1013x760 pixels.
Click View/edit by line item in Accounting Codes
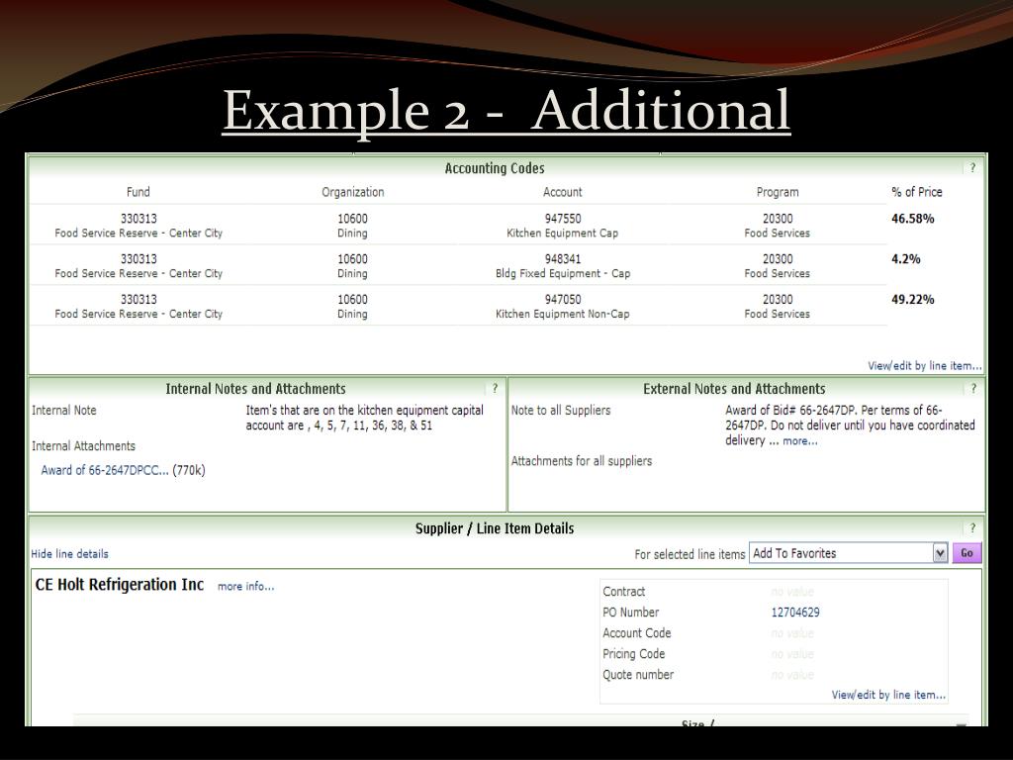coord(925,366)
